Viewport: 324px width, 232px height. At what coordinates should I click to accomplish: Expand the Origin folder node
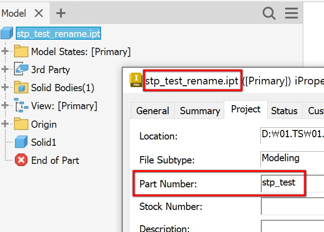click(x=5, y=124)
